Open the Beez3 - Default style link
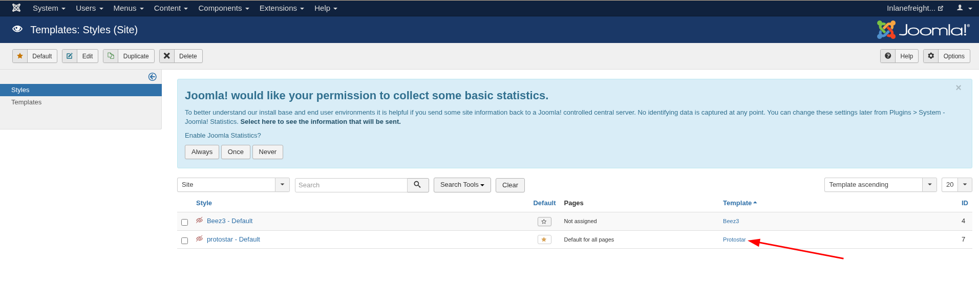Screen dimensions: 979x283 coord(229,221)
